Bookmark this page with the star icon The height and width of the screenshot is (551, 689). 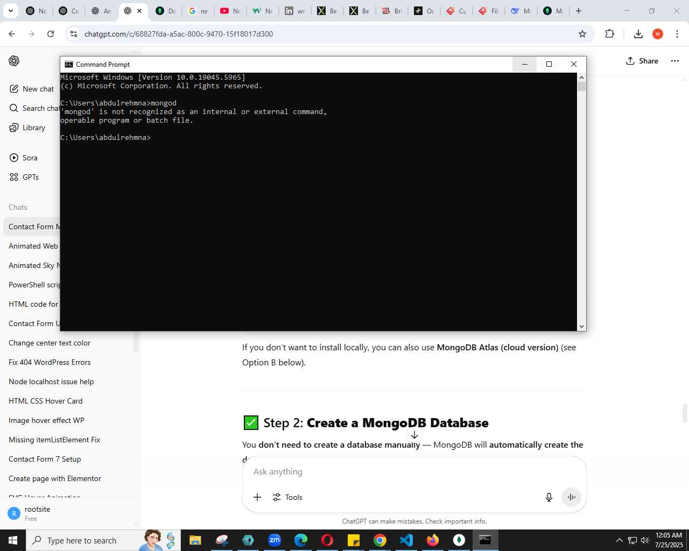pos(582,34)
